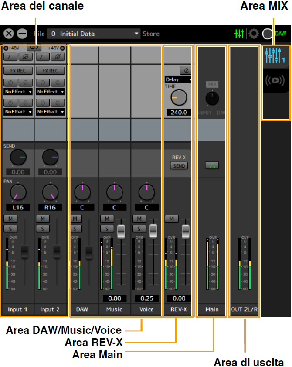
Task: Solo the Voice channel
Action: [x=139, y=228]
